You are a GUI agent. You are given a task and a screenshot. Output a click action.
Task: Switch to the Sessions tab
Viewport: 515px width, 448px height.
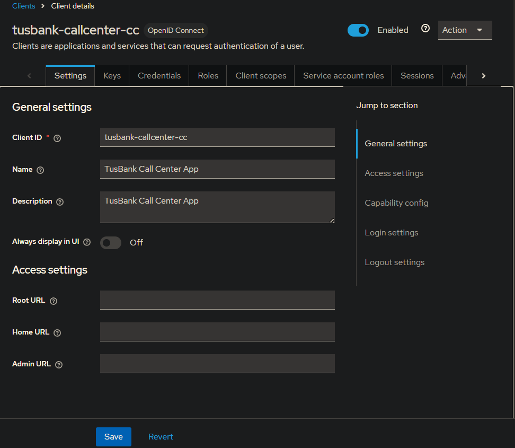pyautogui.click(x=417, y=76)
